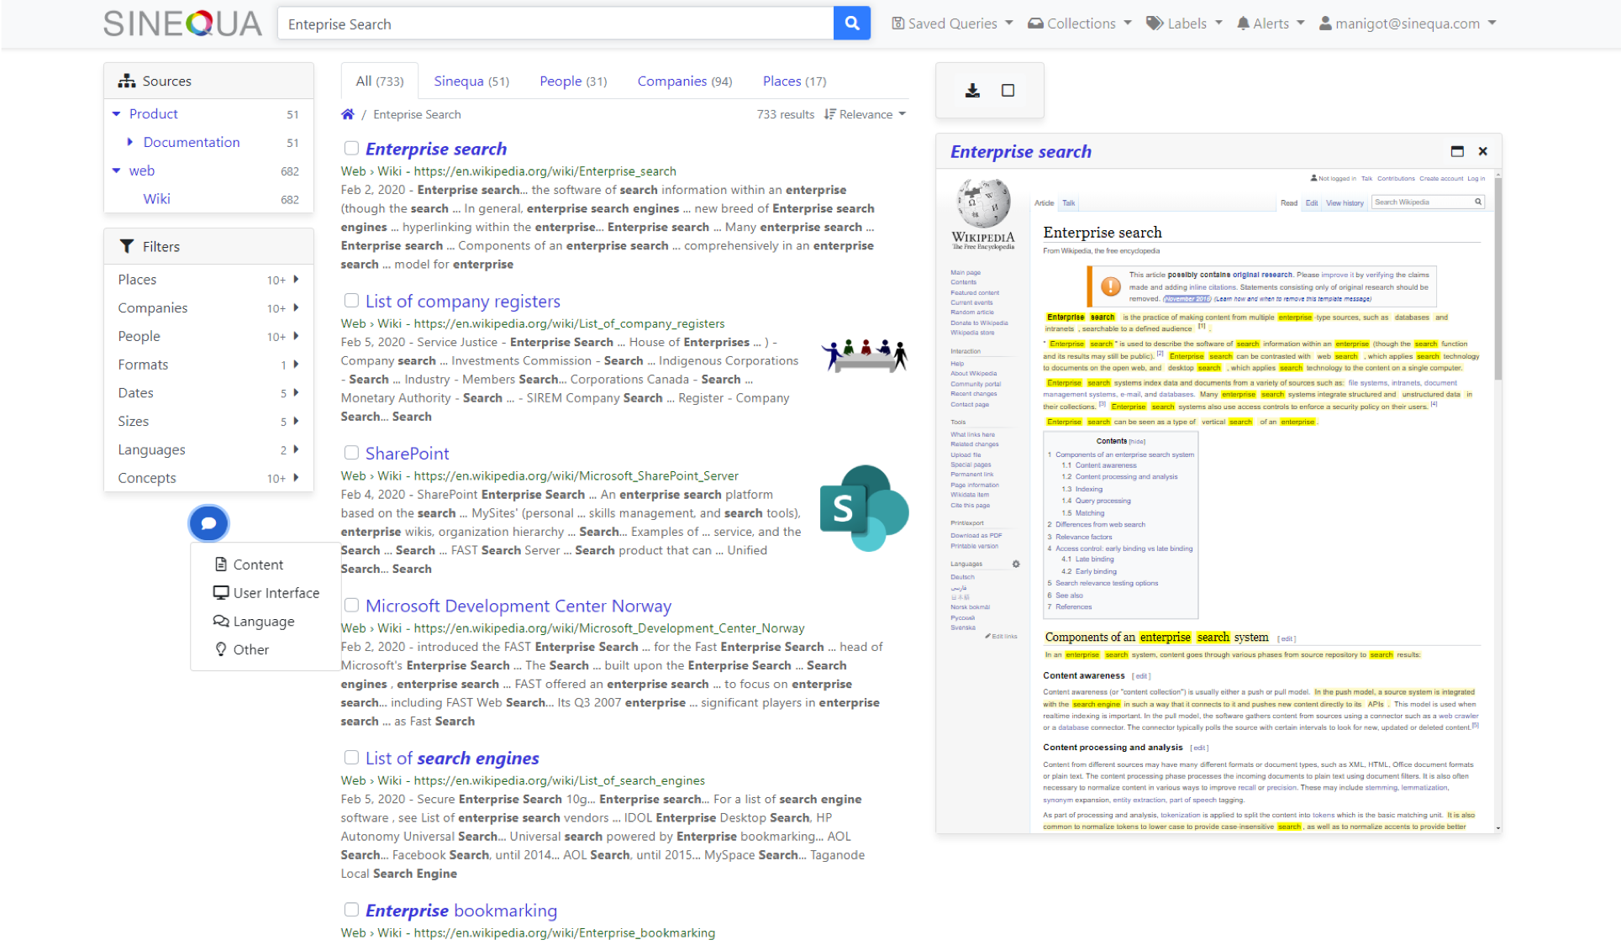Check the Enterprise search result checkbox

click(x=351, y=149)
